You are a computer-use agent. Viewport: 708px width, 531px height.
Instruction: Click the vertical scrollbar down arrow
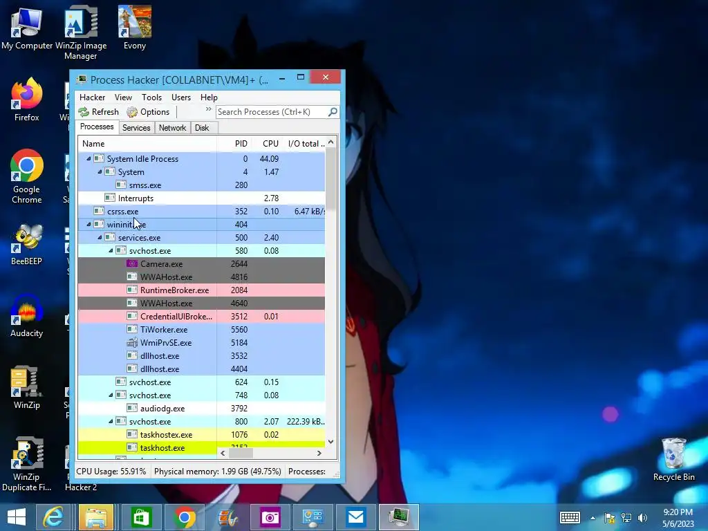(x=331, y=442)
